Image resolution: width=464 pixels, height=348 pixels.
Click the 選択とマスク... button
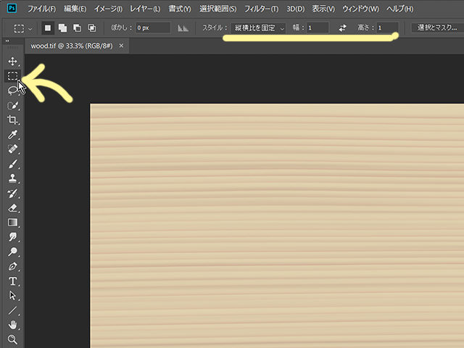point(437,28)
